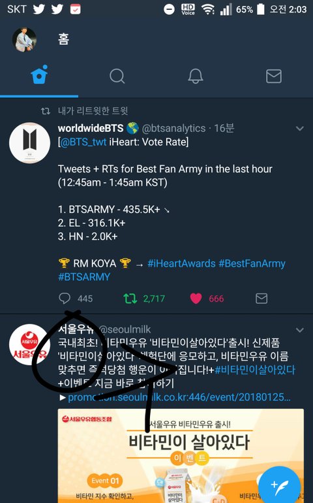Open the Direct Messages envelope tab
Screen dimensions: 313x503
tap(274, 76)
